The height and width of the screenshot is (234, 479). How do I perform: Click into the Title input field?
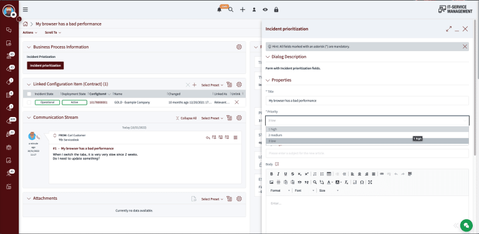pyautogui.click(x=367, y=100)
